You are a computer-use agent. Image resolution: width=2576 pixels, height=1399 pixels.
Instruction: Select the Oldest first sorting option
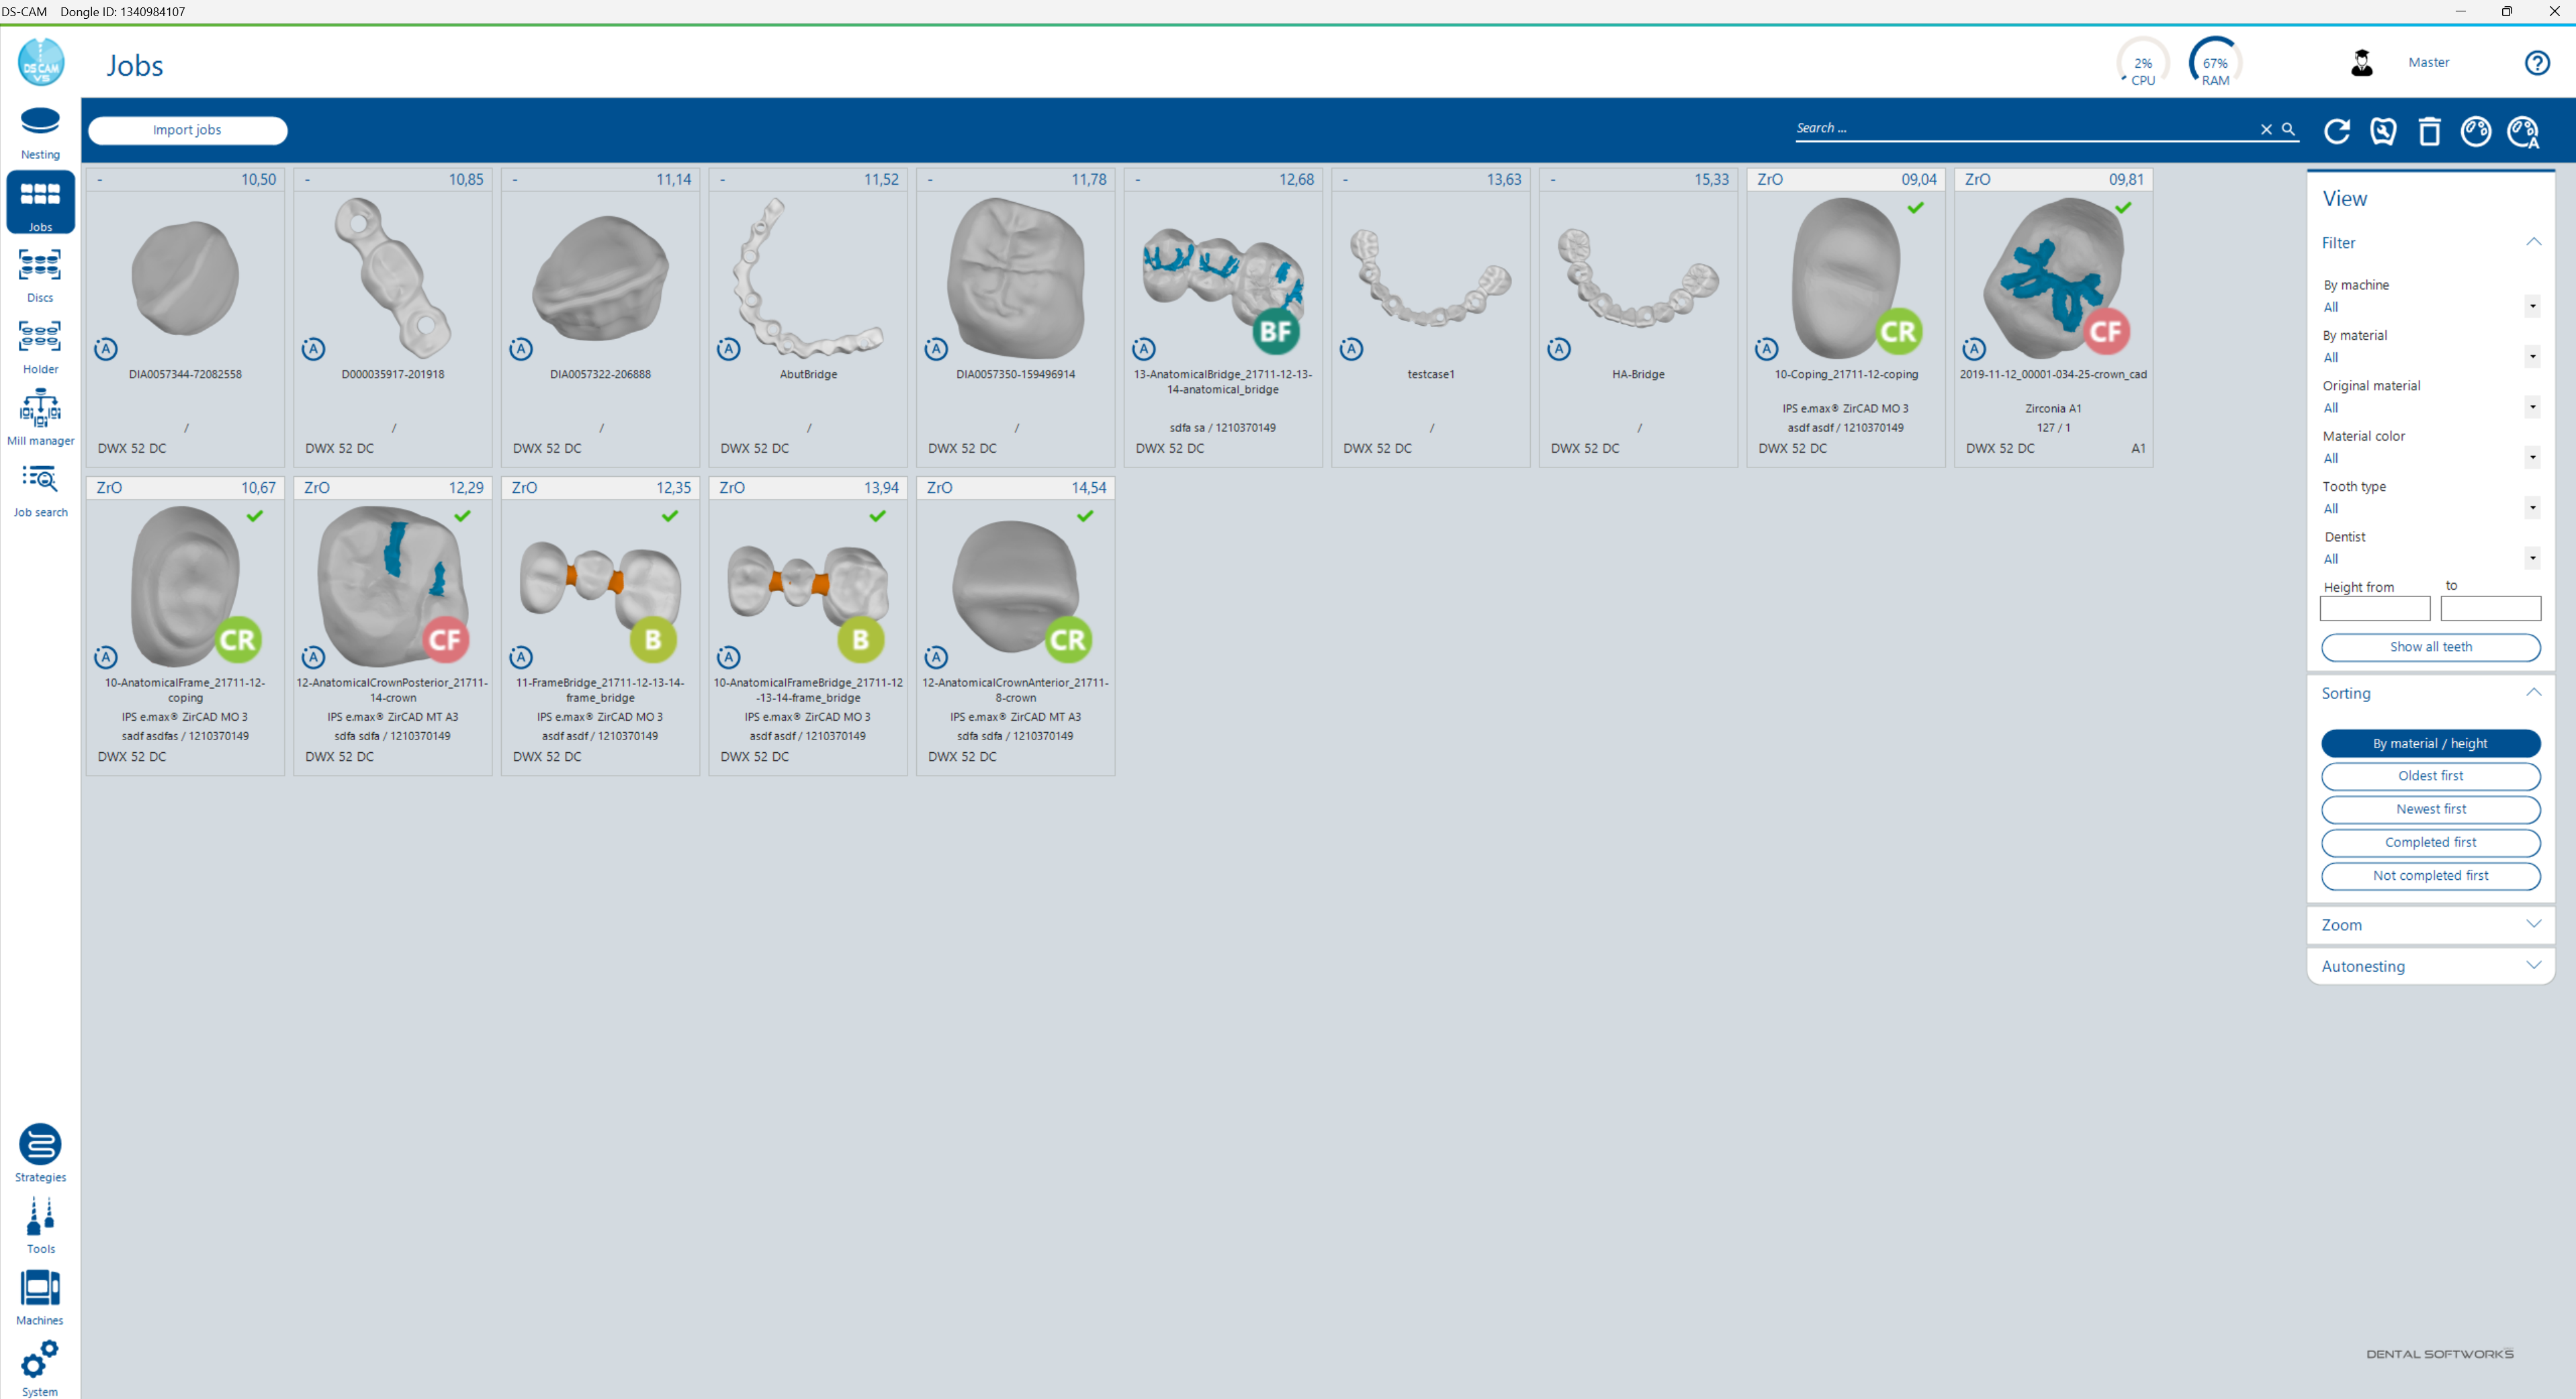click(2430, 776)
